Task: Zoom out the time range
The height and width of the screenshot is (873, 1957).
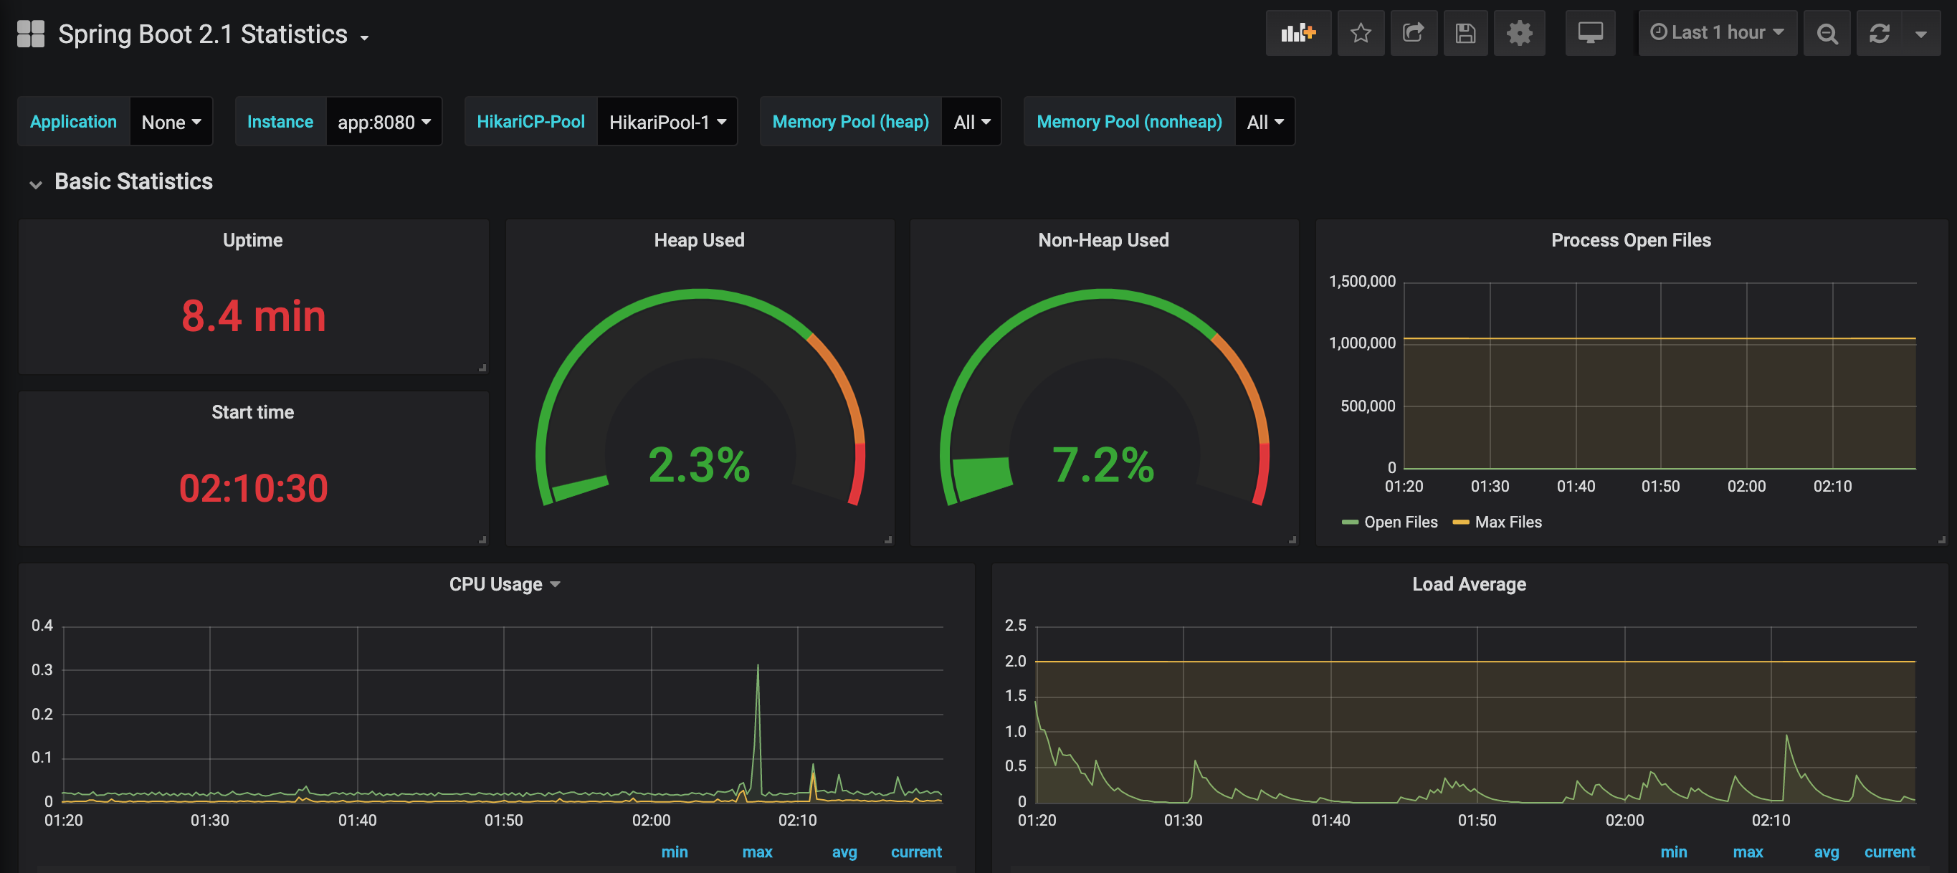Action: coord(1827,33)
